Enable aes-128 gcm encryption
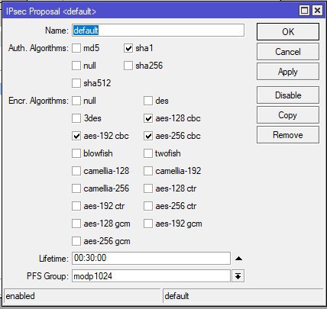Viewport: 327px width, 309px height. click(x=76, y=224)
